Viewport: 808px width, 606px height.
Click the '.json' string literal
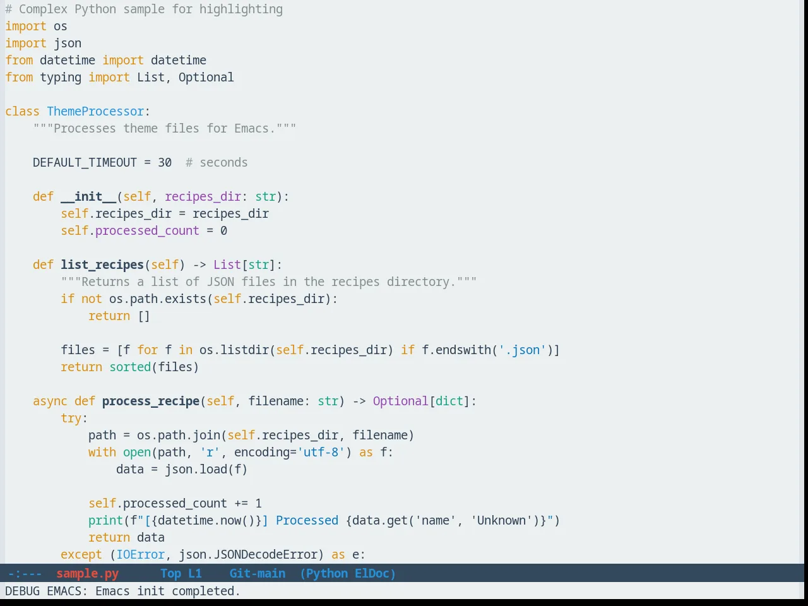click(523, 350)
